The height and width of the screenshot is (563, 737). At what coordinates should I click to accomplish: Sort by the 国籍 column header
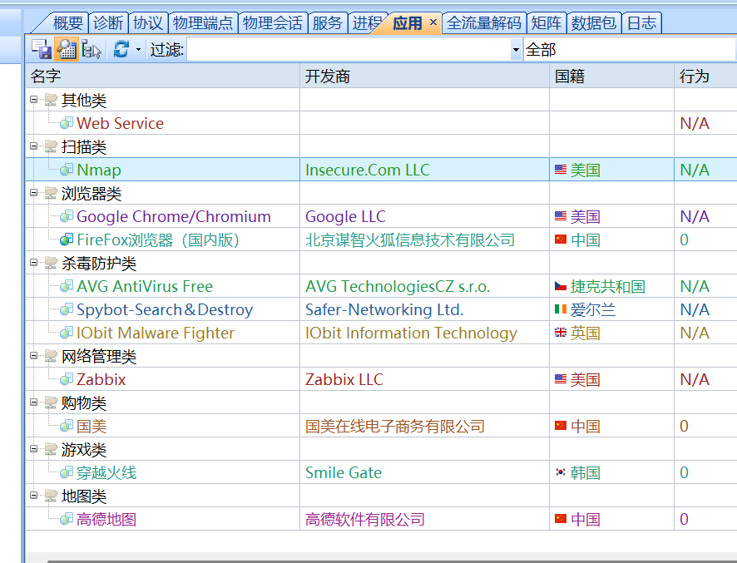tap(611, 76)
